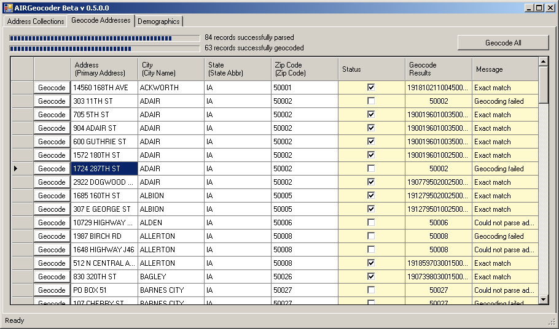Geocode the 705 5TH ST row
Image resolution: width=559 pixels, height=329 pixels.
coord(52,115)
